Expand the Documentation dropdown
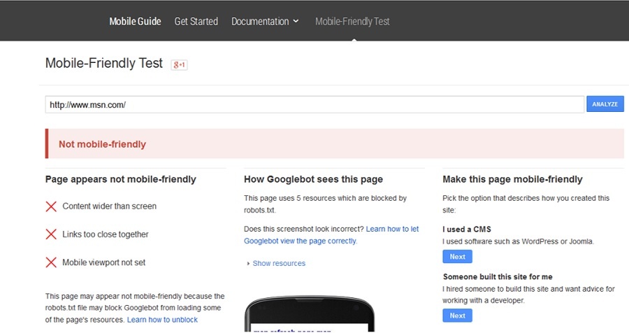 pyautogui.click(x=265, y=21)
